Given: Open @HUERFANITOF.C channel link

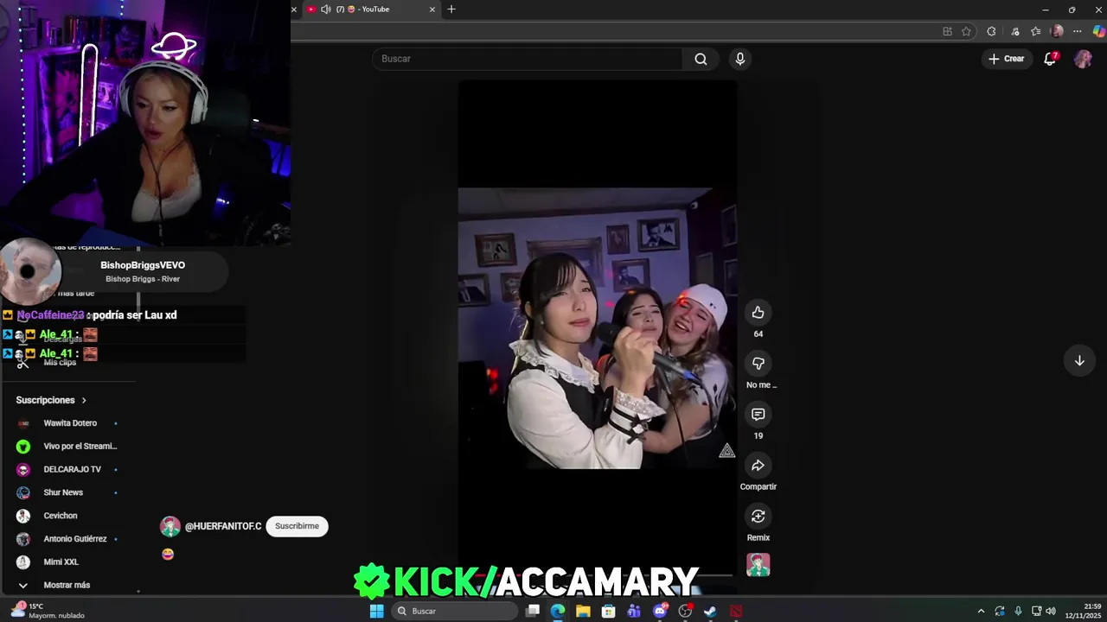Looking at the screenshot, I should pyautogui.click(x=223, y=526).
